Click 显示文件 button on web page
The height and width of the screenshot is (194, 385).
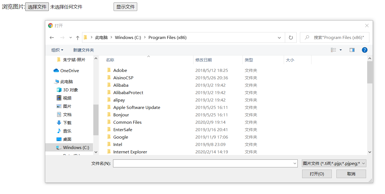click(125, 7)
